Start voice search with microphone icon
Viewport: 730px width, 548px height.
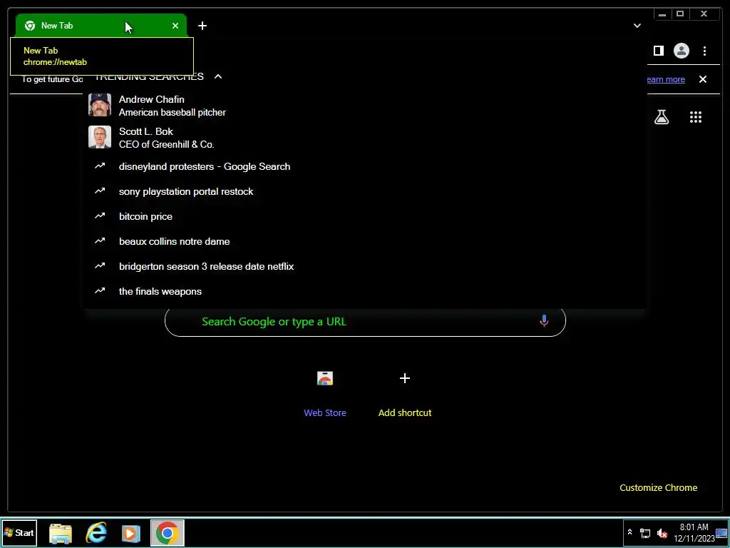pos(544,321)
